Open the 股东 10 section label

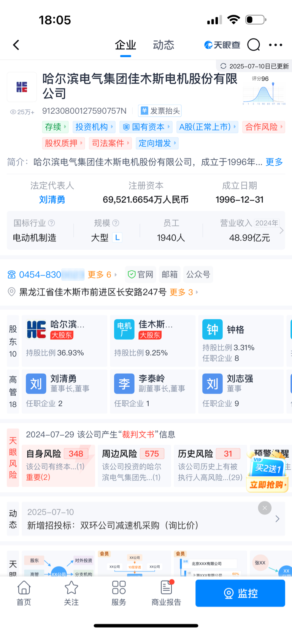[13, 341]
